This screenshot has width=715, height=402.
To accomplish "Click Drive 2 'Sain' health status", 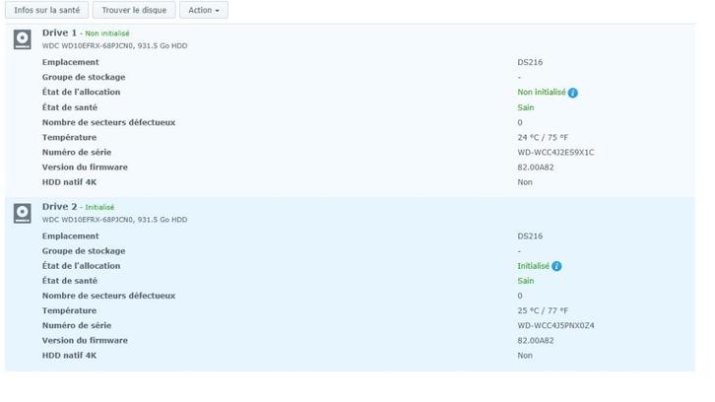I will (526, 281).
